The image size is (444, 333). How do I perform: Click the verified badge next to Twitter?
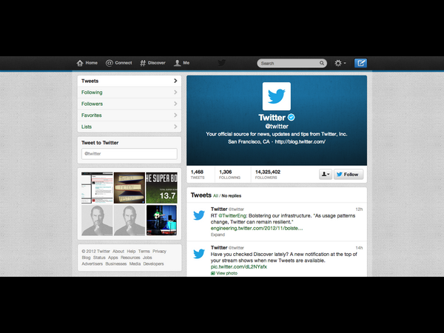pos(291,117)
